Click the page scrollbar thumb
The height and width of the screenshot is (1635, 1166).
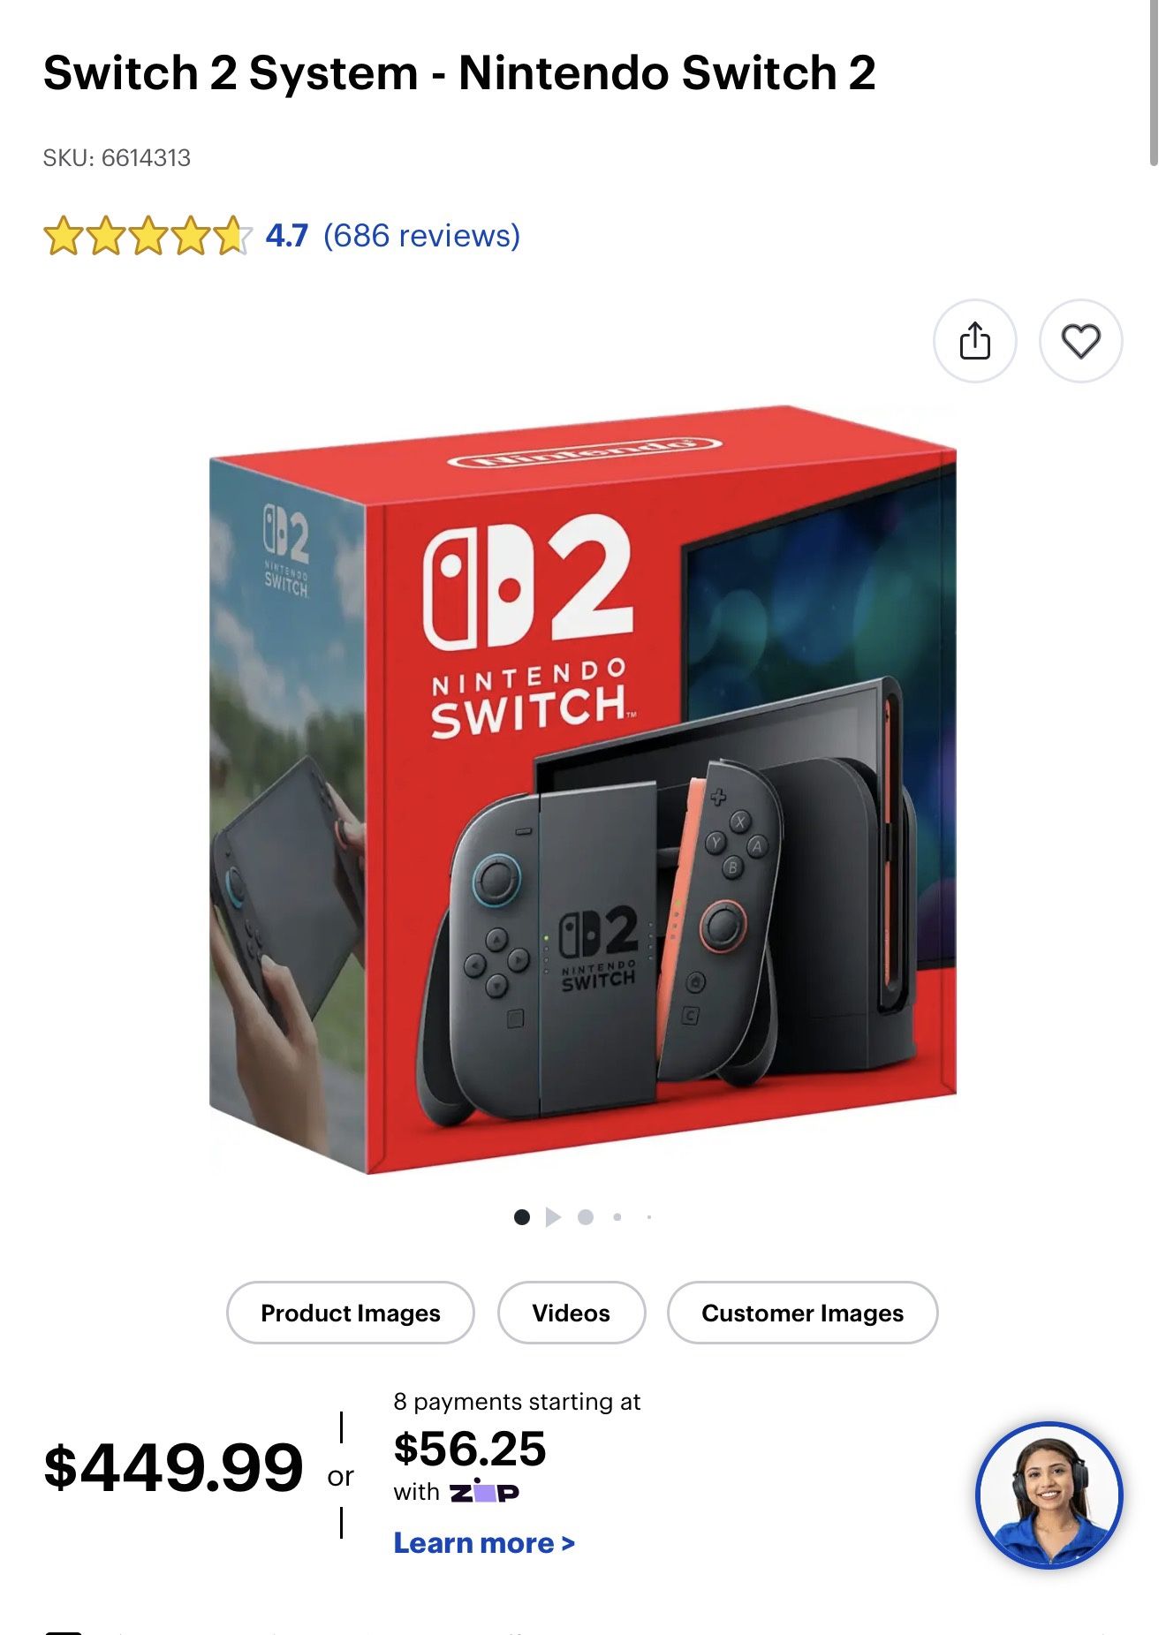click(1154, 83)
